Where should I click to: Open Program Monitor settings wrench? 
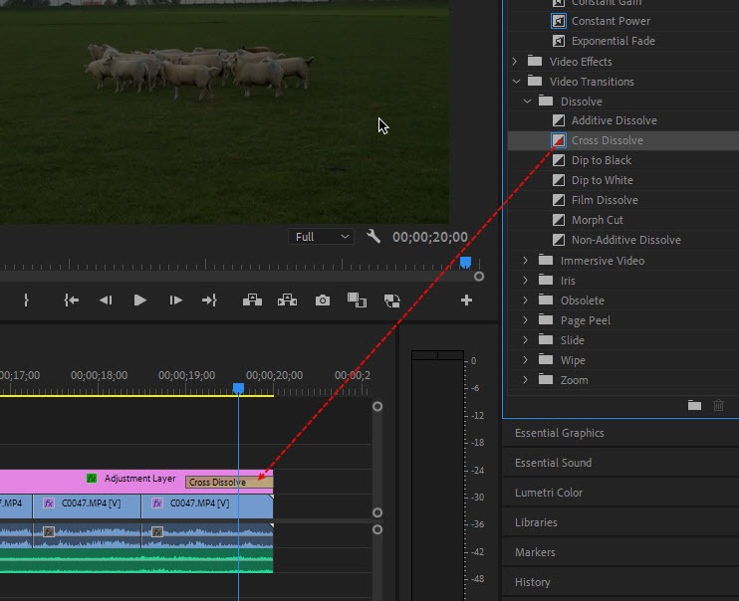(x=373, y=237)
